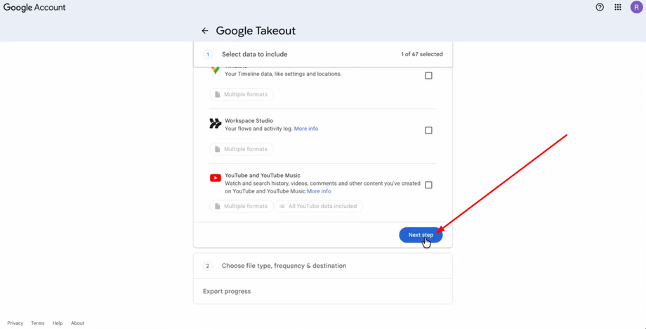Click 'YouTube and YouTube Music' title text

click(263, 175)
